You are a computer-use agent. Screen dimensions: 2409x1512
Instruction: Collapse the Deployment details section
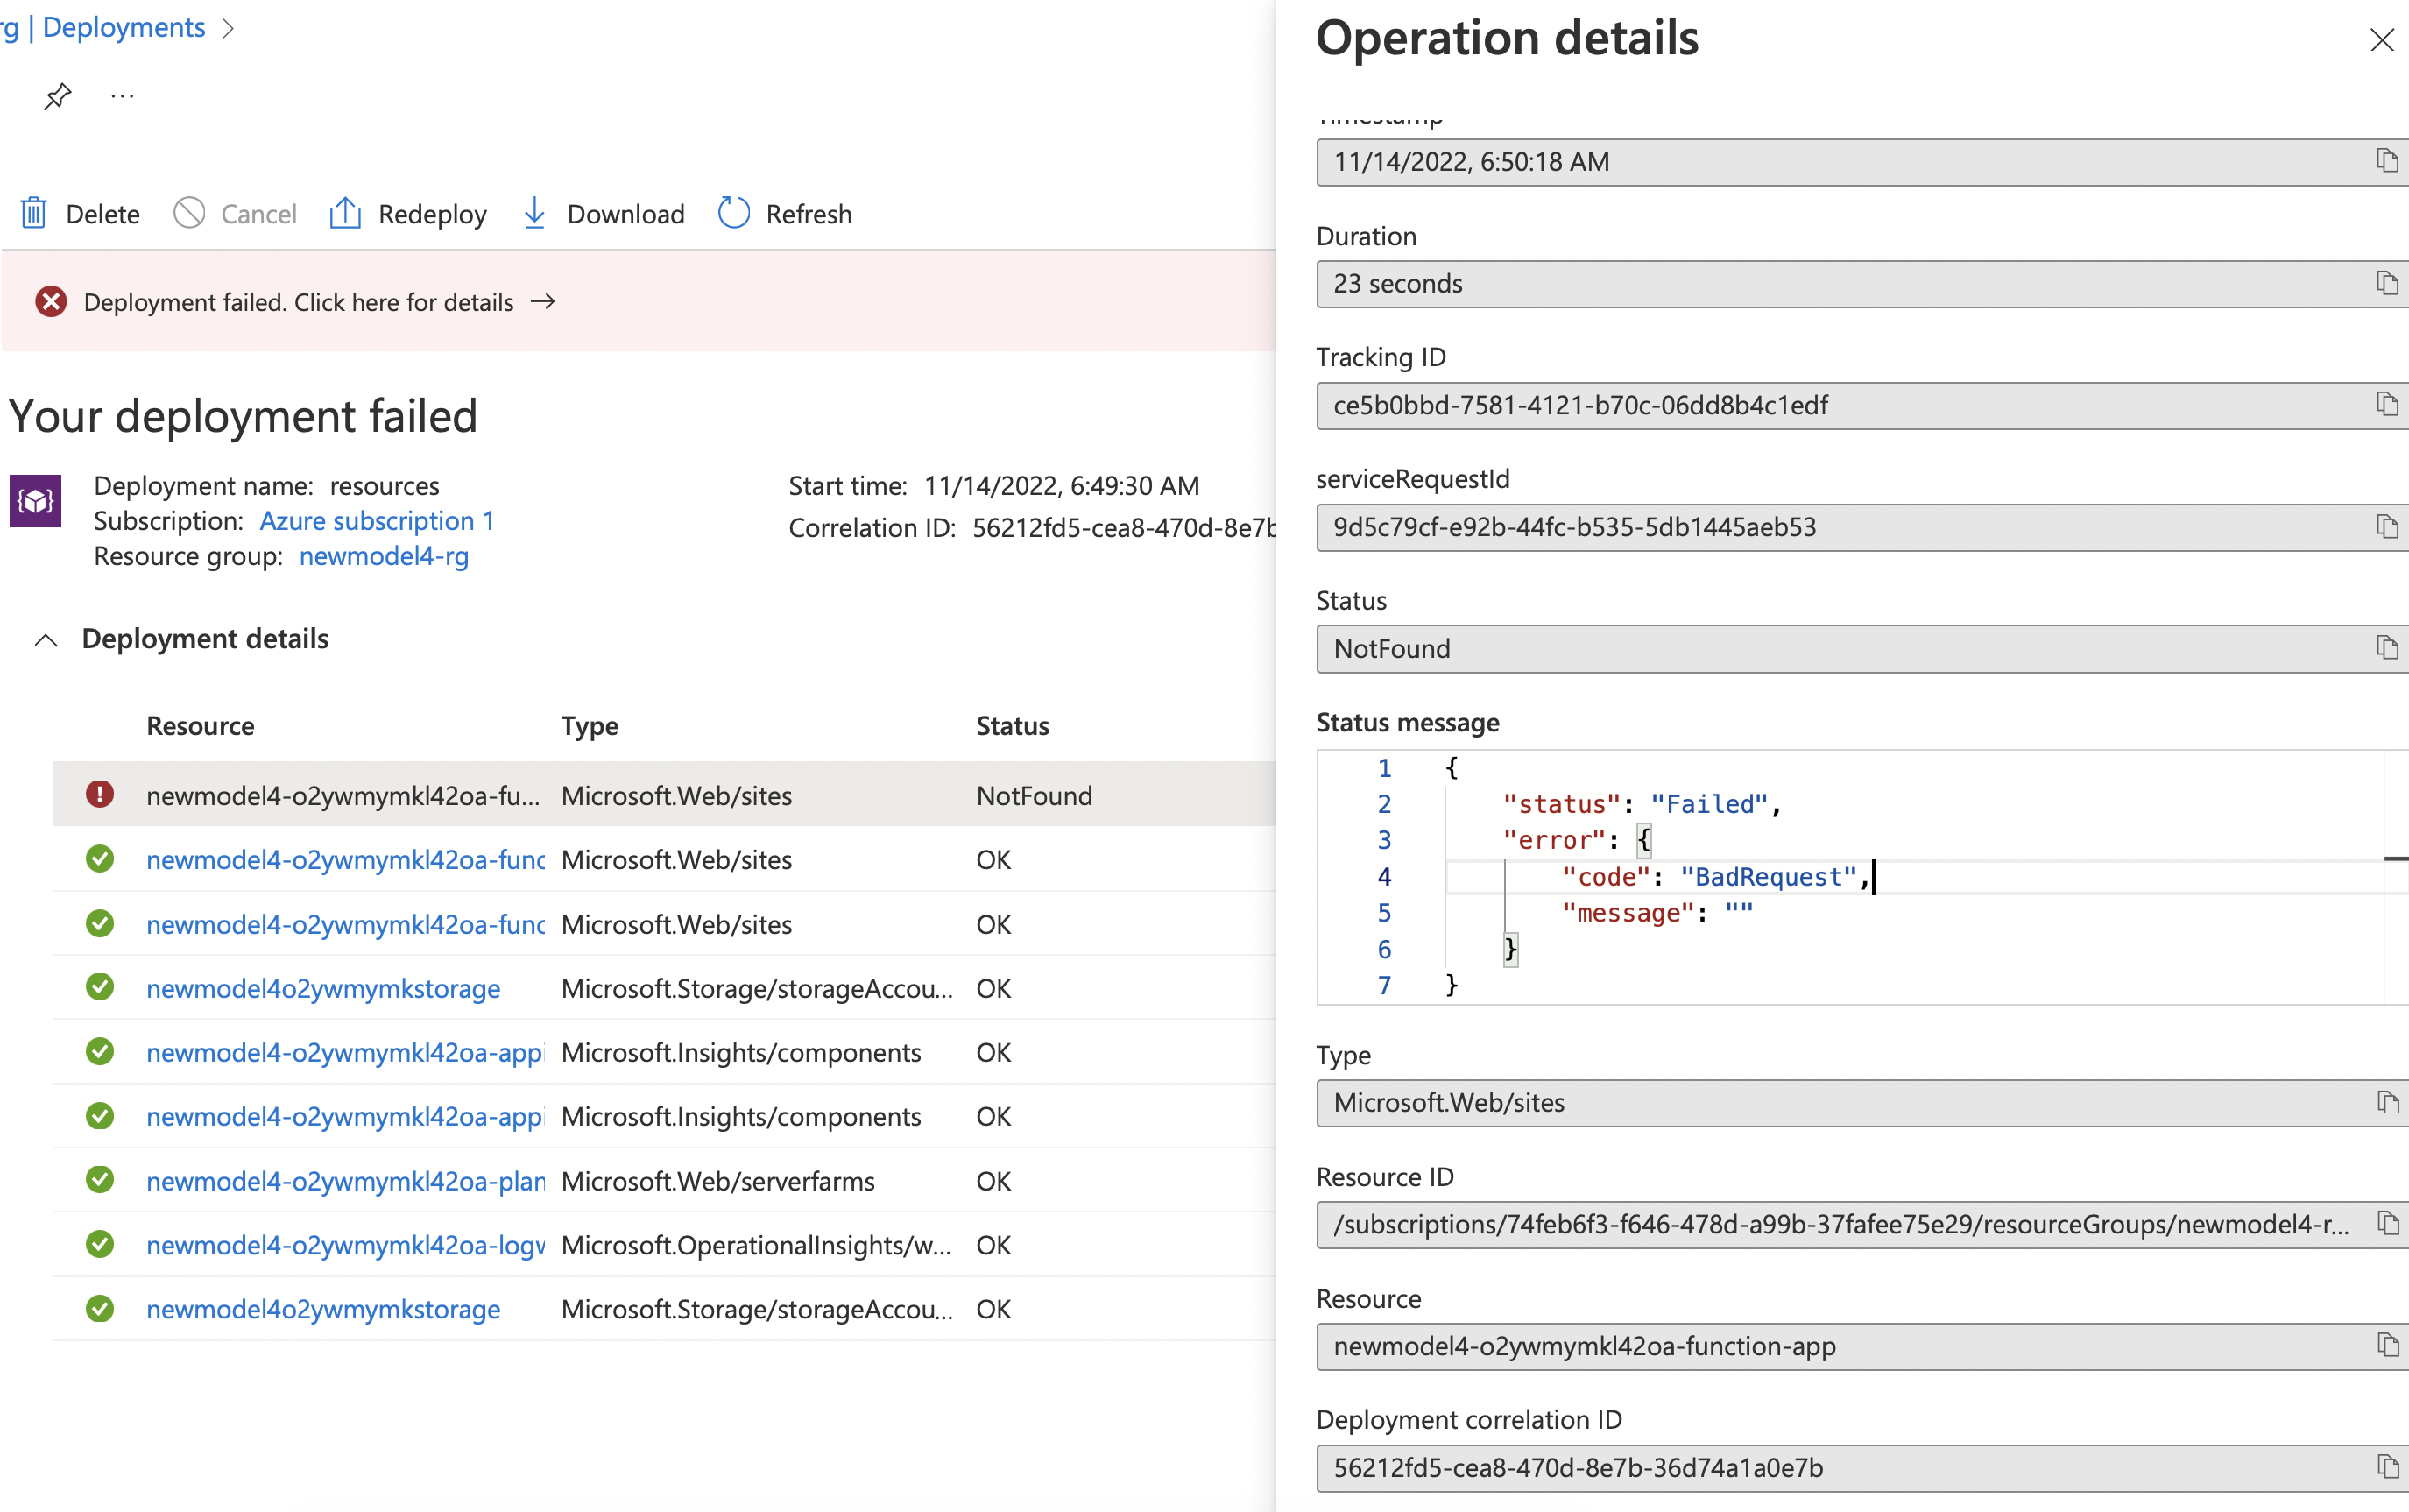tap(44, 640)
